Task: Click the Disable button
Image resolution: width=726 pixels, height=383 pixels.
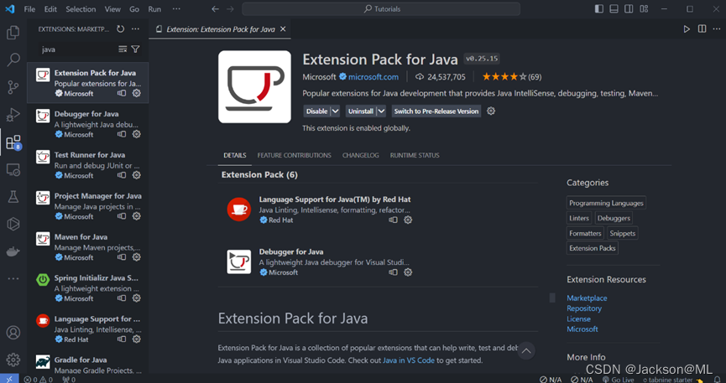Action: click(316, 111)
